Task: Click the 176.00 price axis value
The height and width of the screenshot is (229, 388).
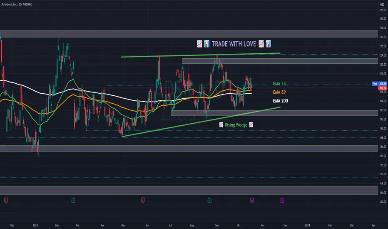Action: tap(383, 165)
